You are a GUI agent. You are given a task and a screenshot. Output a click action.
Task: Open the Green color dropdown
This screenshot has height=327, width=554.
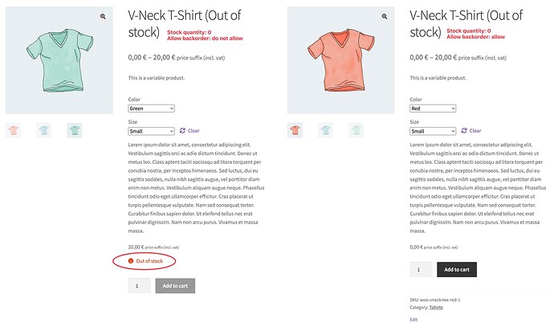151,108
